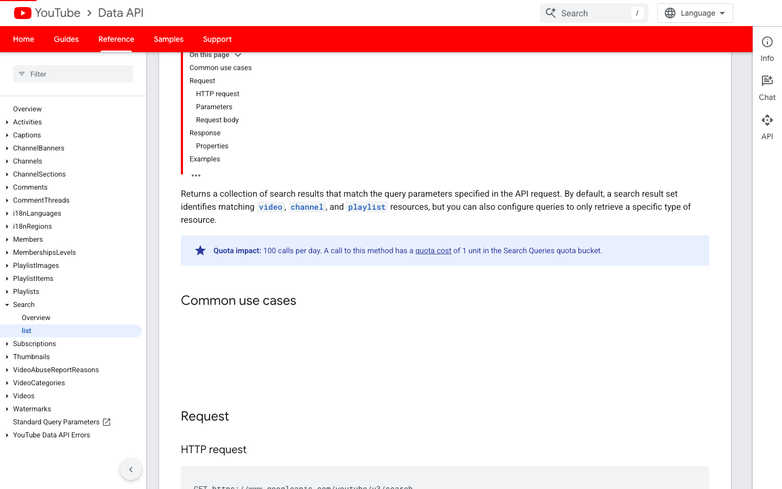Click the YouTube logo icon
This screenshot has height=489, width=782.
(x=23, y=13)
